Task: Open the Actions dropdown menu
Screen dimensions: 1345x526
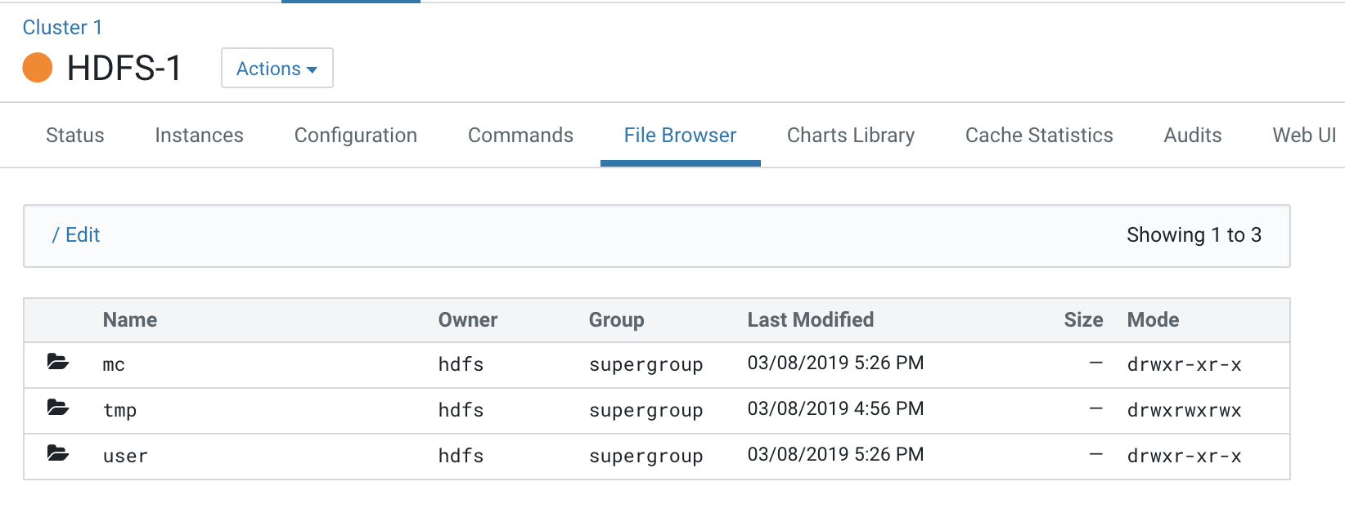Action: (277, 69)
